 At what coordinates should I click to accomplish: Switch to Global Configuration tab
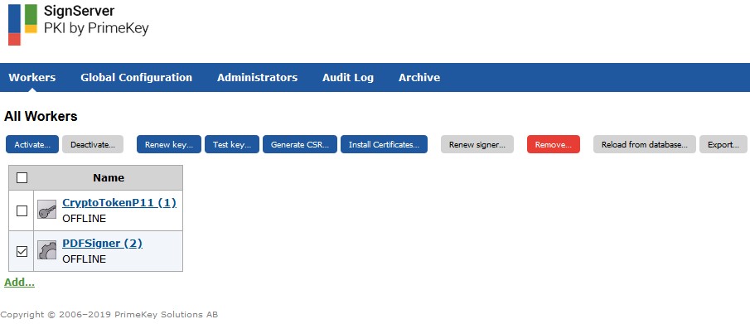(136, 78)
